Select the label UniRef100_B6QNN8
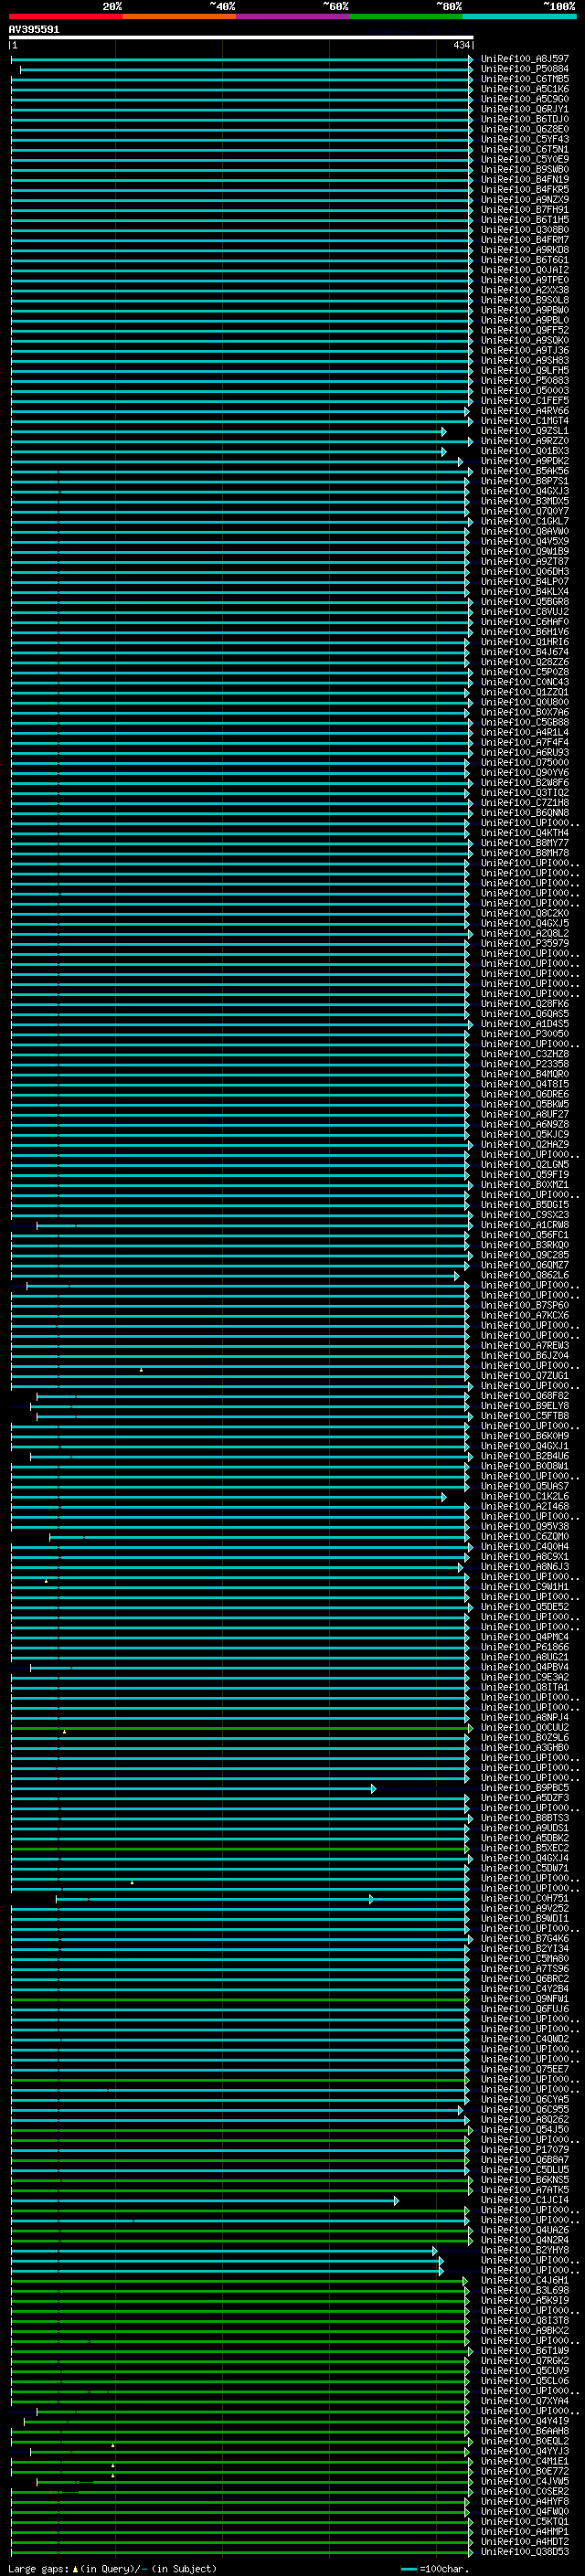The image size is (585, 2576). point(524,813)
